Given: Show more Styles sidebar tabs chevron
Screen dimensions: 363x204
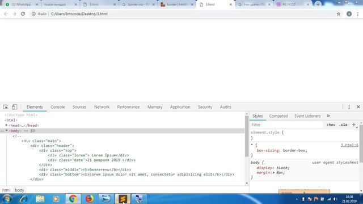Looking at the screenshot, I should (328, 116).
